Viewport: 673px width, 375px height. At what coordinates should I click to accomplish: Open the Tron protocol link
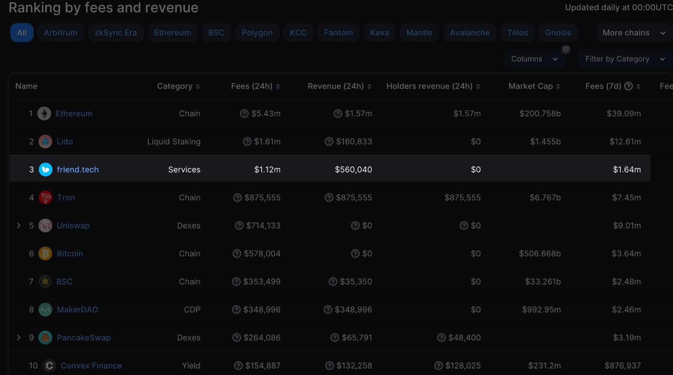click(x=66, y=198)
